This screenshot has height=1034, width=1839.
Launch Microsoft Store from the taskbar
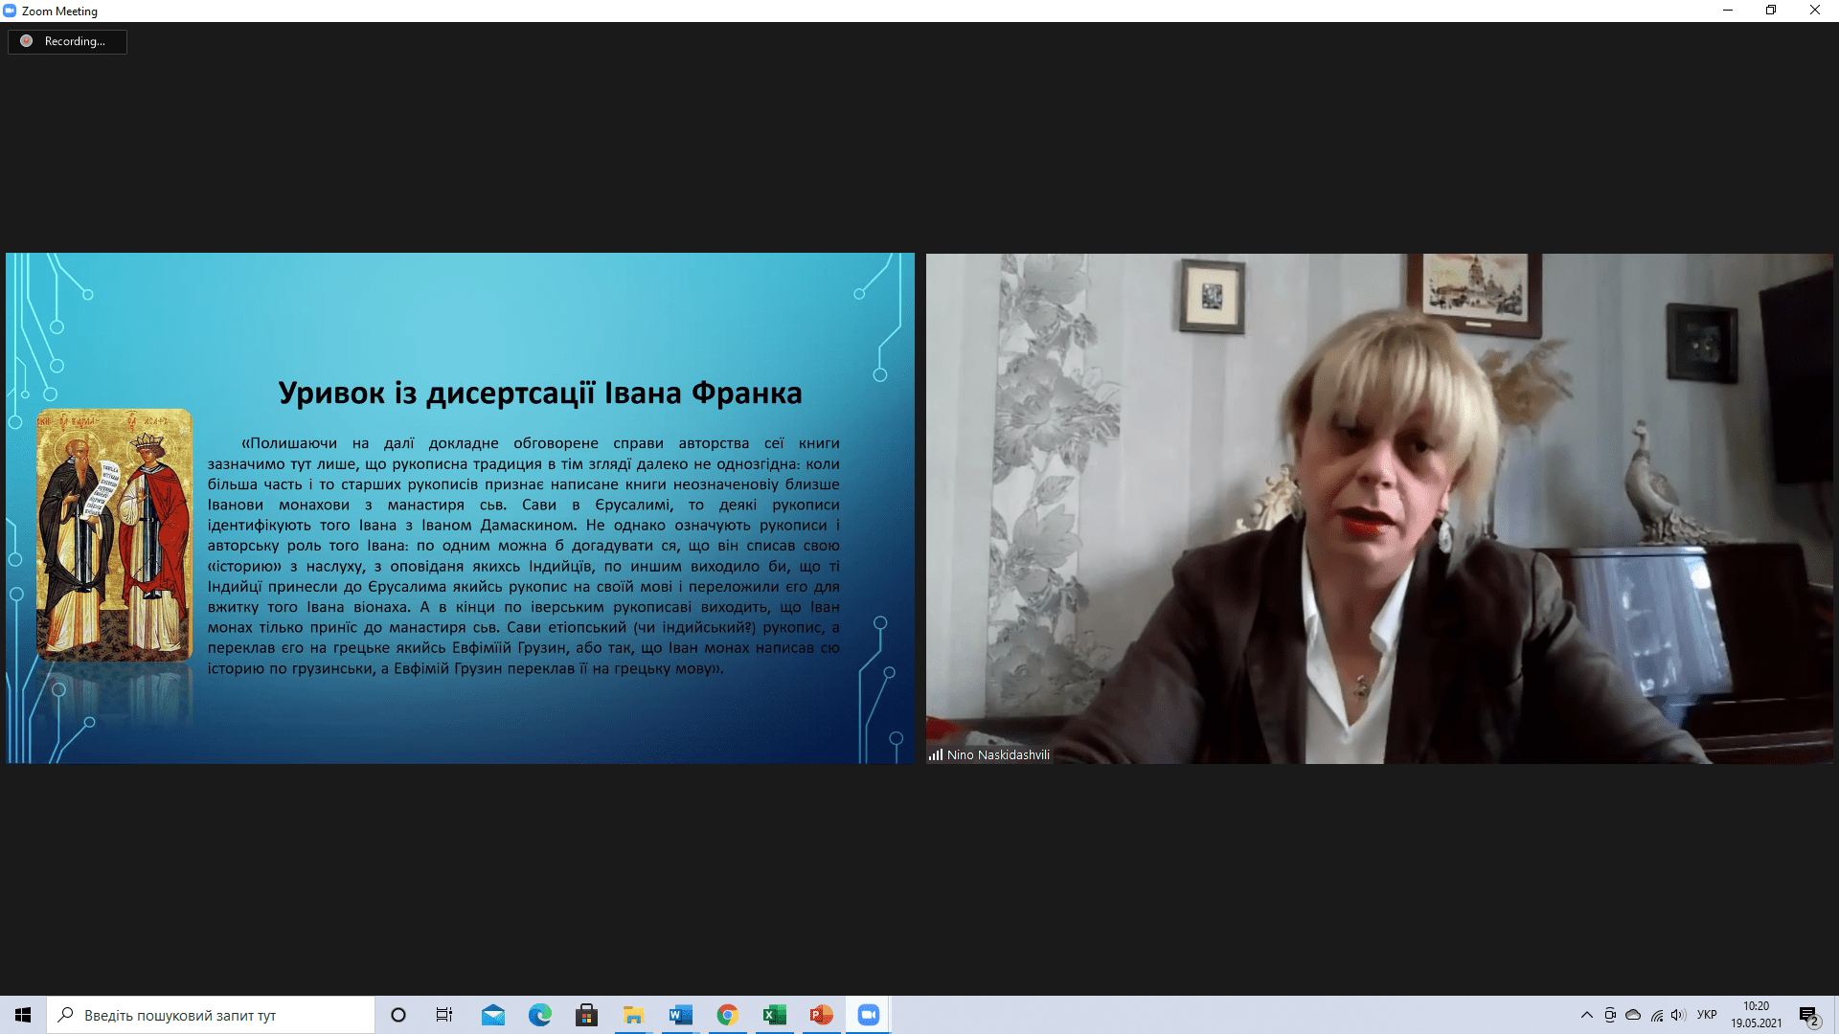pos(586,1015)
